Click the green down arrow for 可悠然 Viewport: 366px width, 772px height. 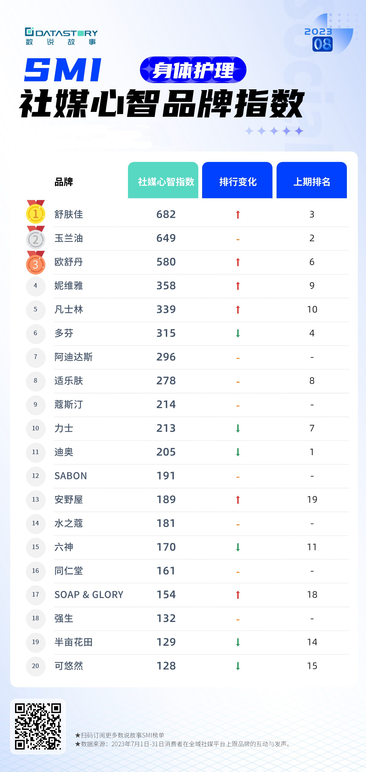click(238, 666)
